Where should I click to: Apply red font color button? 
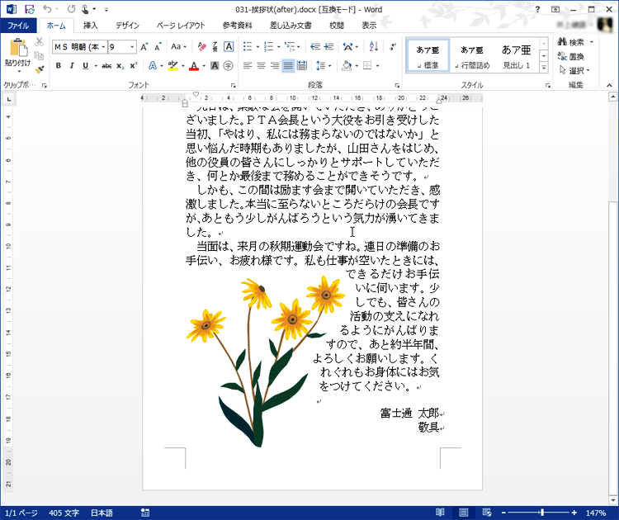point(193,66)
